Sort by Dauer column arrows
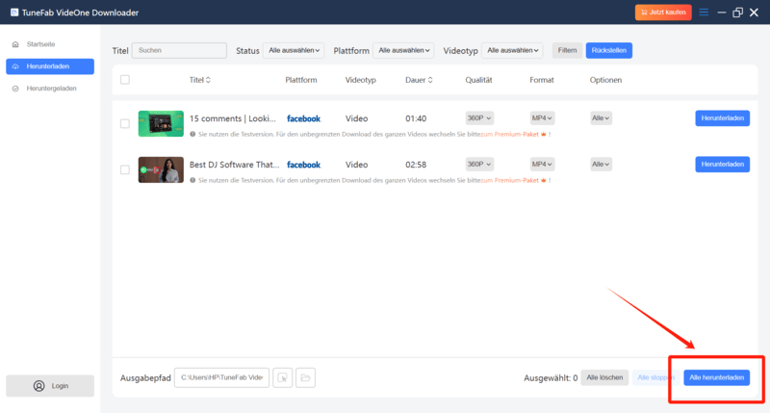The image size is (770, 413). pyautogui.click(x=430, y=80)
